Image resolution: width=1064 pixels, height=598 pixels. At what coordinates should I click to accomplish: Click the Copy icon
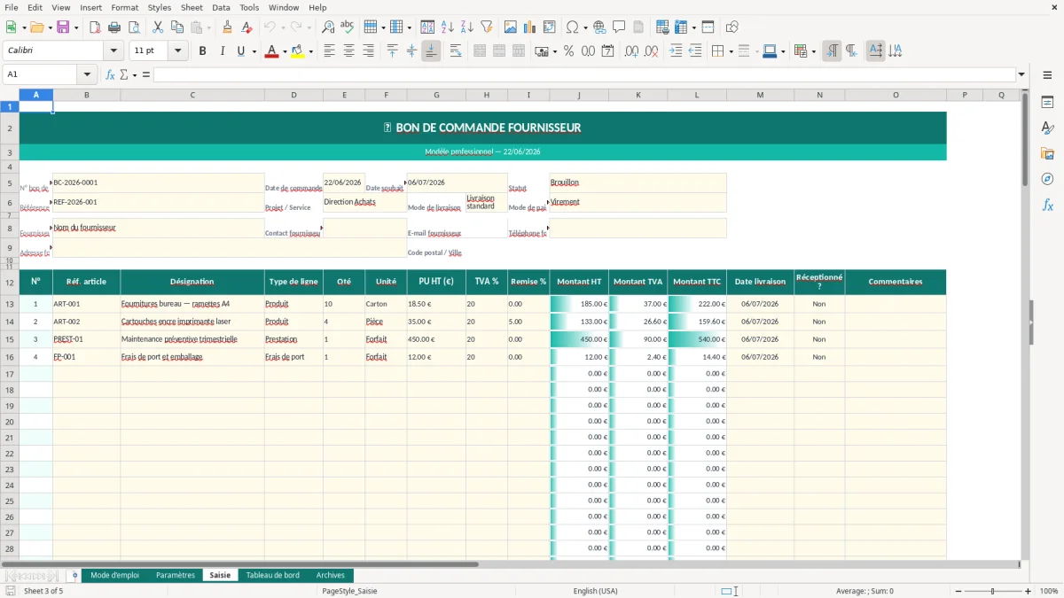coord(177,27)
